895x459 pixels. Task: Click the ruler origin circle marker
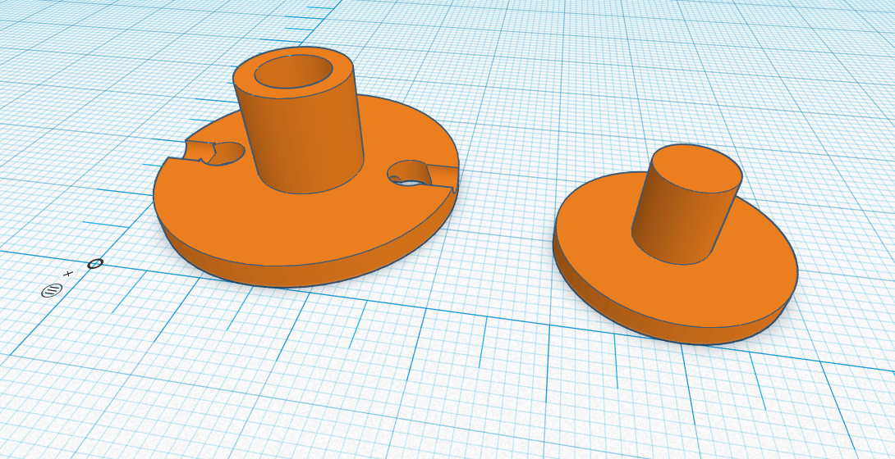point(95,264)
